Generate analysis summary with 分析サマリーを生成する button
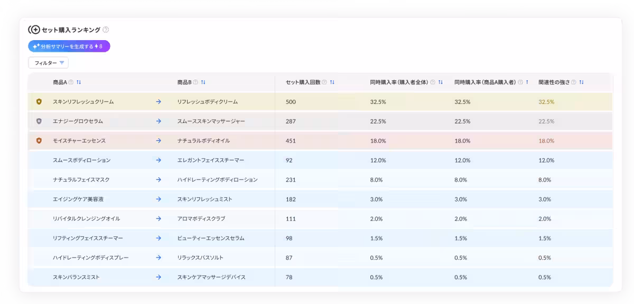Image resolution: width=634 pixels, height=304 pixels. [69, 46]
